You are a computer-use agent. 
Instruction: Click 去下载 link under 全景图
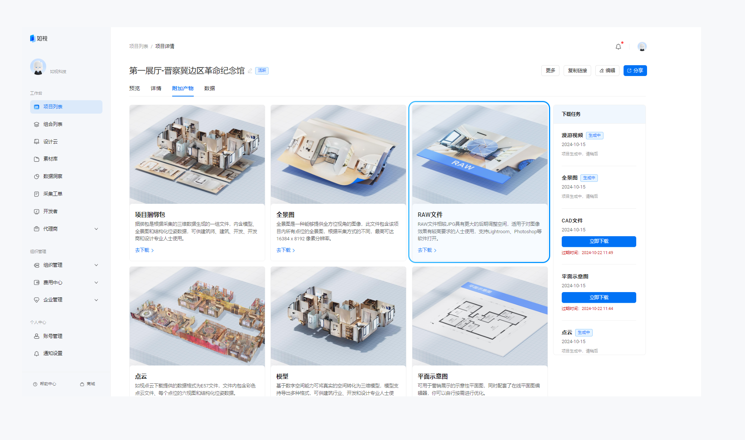pyautogui.click(x=286, y=250)
